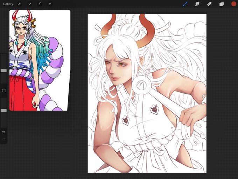Open the Gallery
Screen dimensions: 238x179
point(8,4)
